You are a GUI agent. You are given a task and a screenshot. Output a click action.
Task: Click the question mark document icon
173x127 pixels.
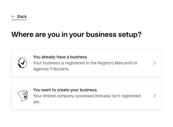23,96
